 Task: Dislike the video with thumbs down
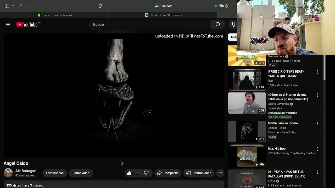point(146,173)
